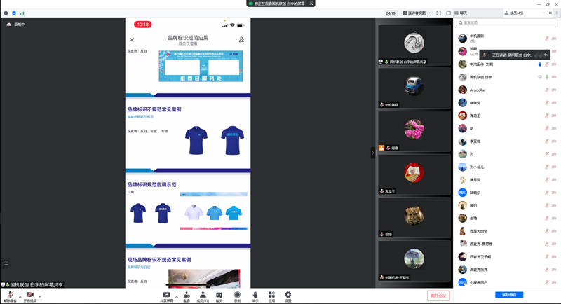Click the network signal bars icon

[x=22, y=13]
